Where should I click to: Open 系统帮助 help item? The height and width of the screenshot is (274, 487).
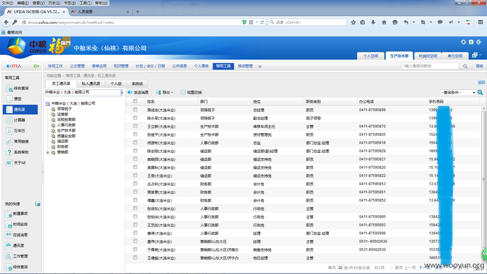tap(17, 152)
